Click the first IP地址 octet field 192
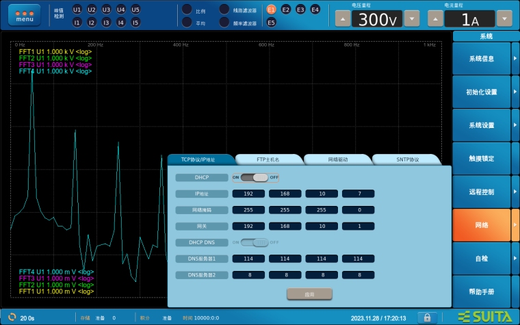This screenshot has height=325, width=520. 248,194
